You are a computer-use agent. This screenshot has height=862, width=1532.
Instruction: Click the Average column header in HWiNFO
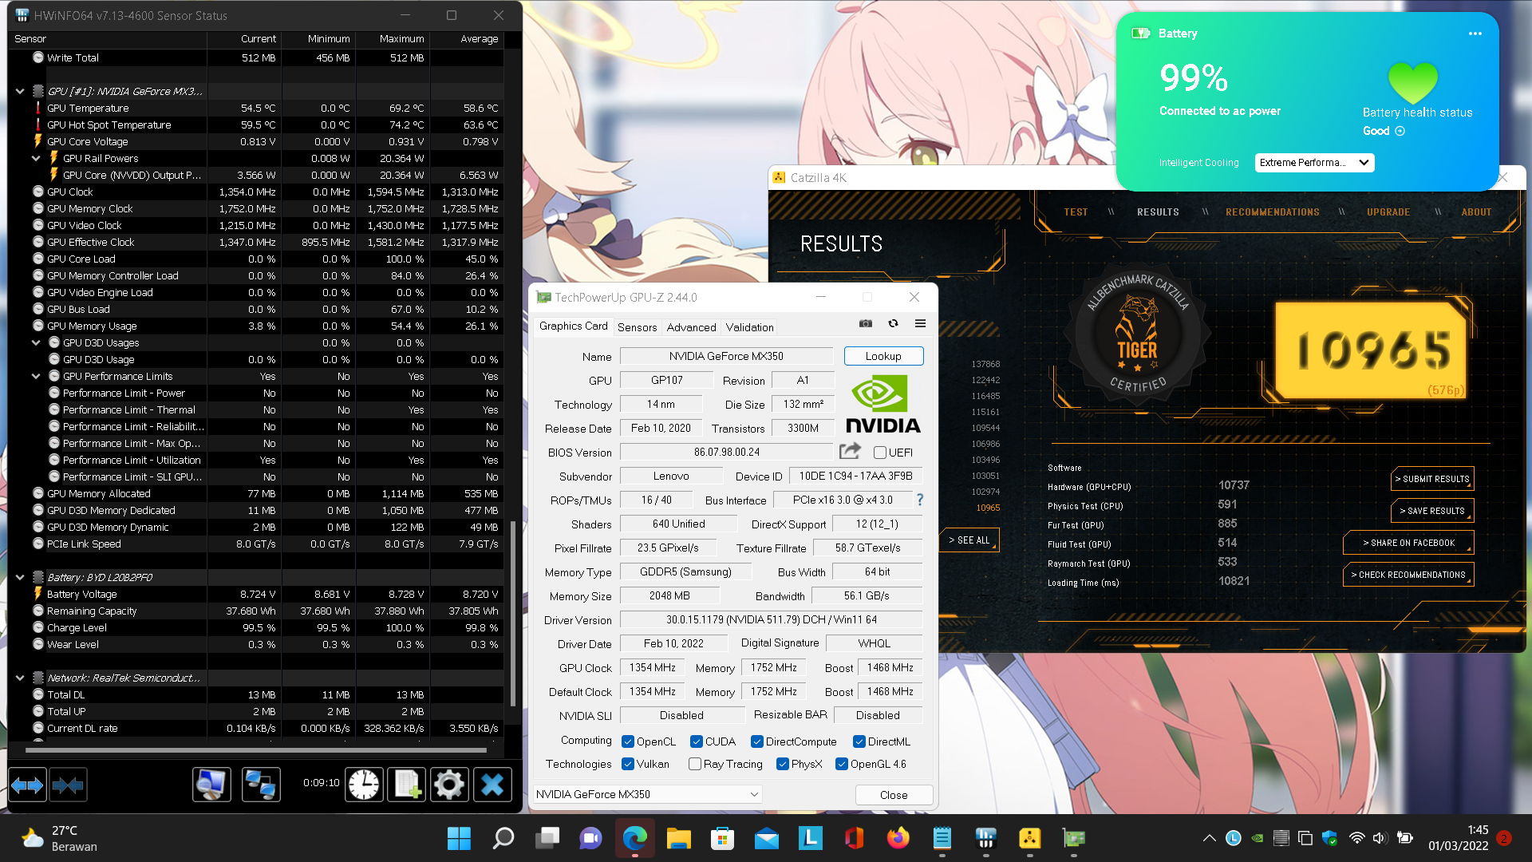(x=467, y=38)
